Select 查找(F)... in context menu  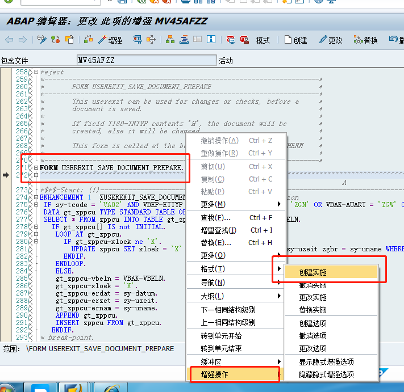(x=216, y=217)
